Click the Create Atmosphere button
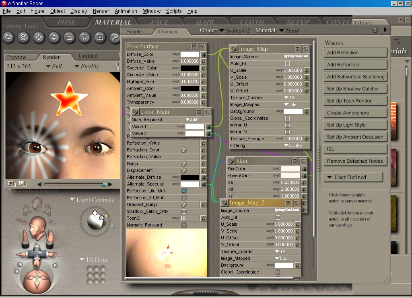 click(355, 113)
